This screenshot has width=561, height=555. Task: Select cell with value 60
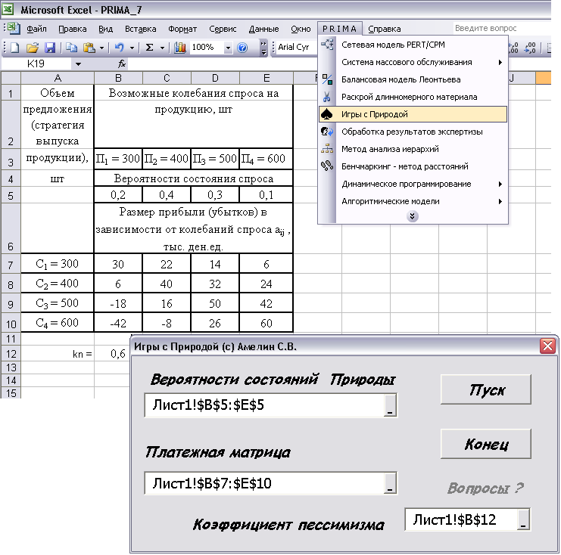point(266,323)
